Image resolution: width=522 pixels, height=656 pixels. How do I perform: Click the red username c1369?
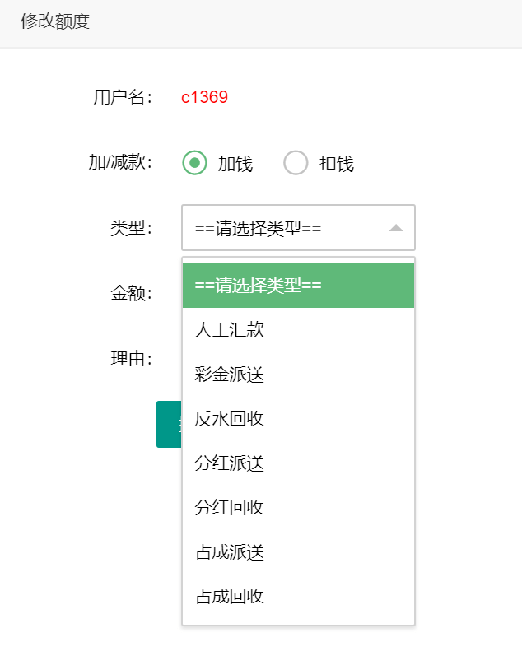(204, 98)
